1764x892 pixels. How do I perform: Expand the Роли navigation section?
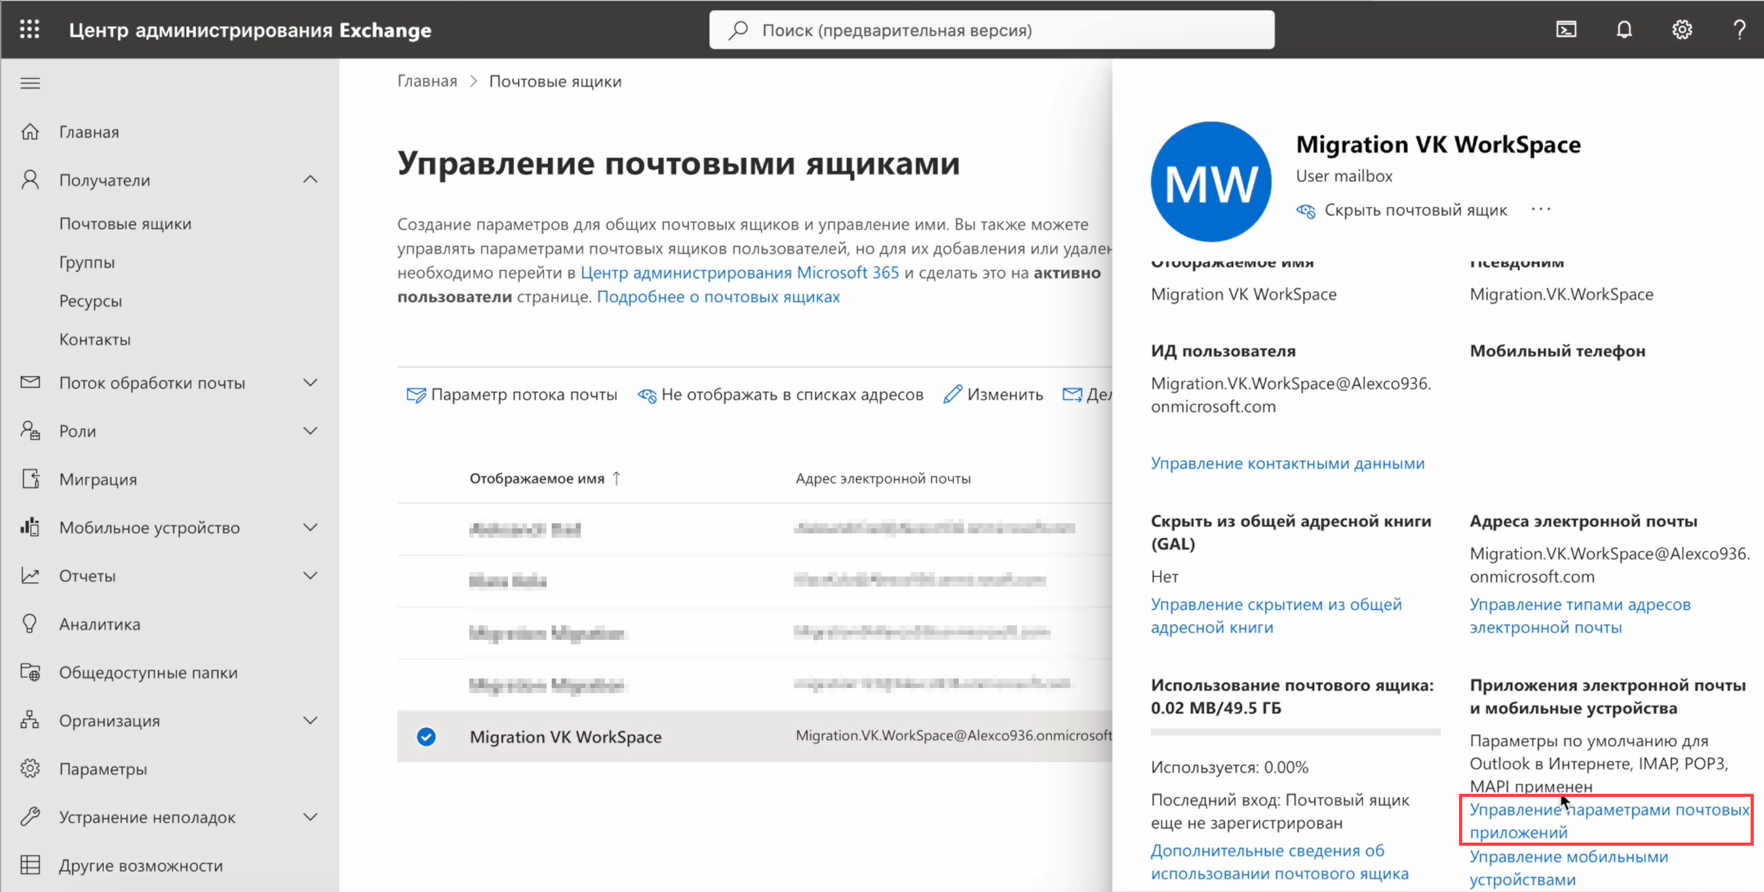[x=310, y=431]
